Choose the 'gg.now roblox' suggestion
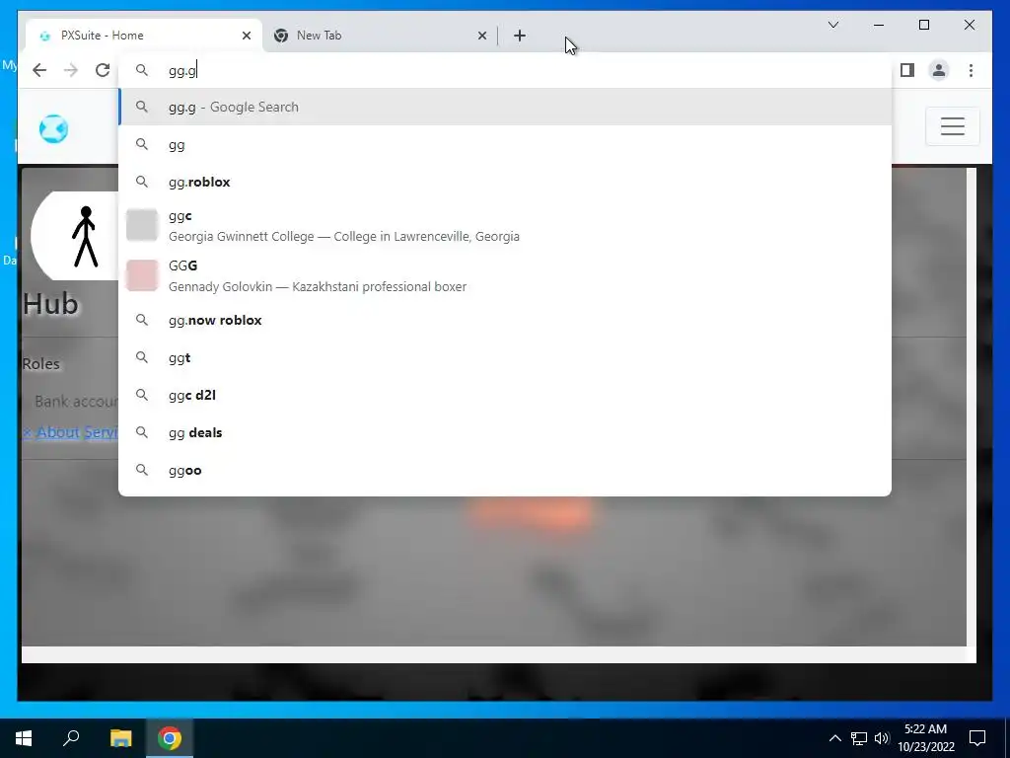The width and height of the screenshot is (1010, 758). coord(505,321)
